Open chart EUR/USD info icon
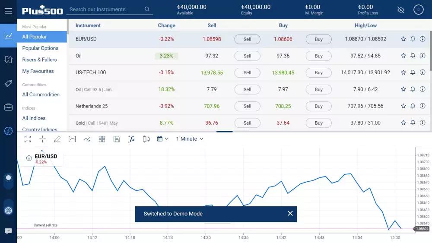432x243 pixels. tap(29, 158)
